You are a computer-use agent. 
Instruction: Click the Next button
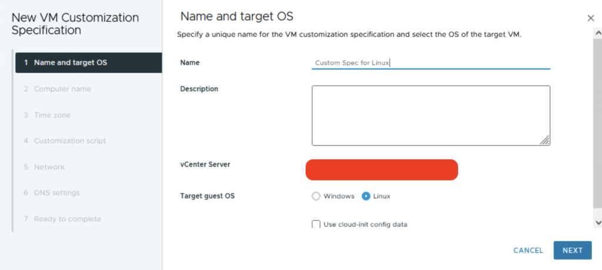tap(572, 250)
